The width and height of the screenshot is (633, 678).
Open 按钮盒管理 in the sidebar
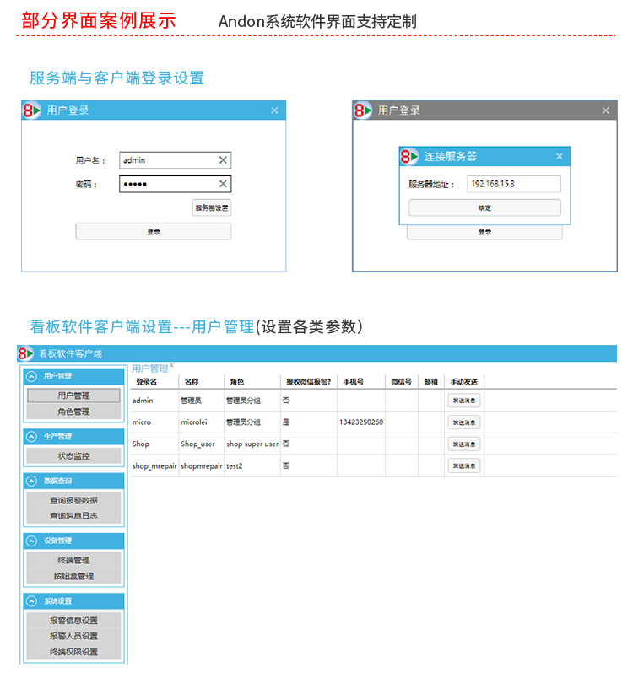[x=73, y=576]
